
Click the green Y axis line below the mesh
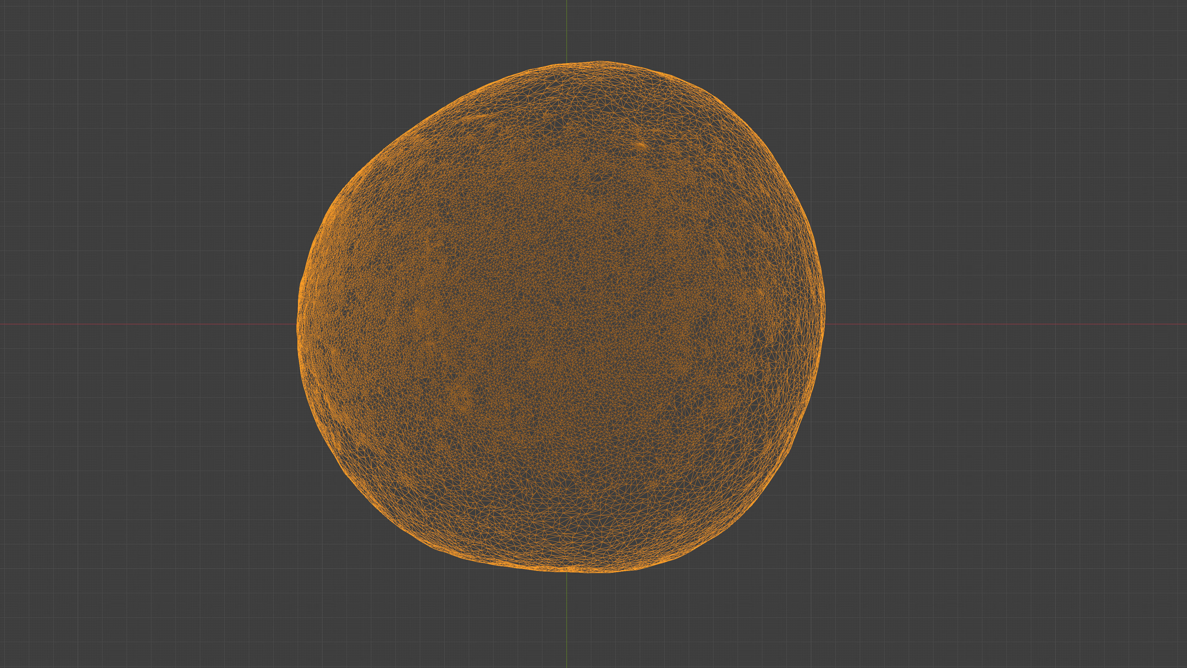[x=567, y=620]
